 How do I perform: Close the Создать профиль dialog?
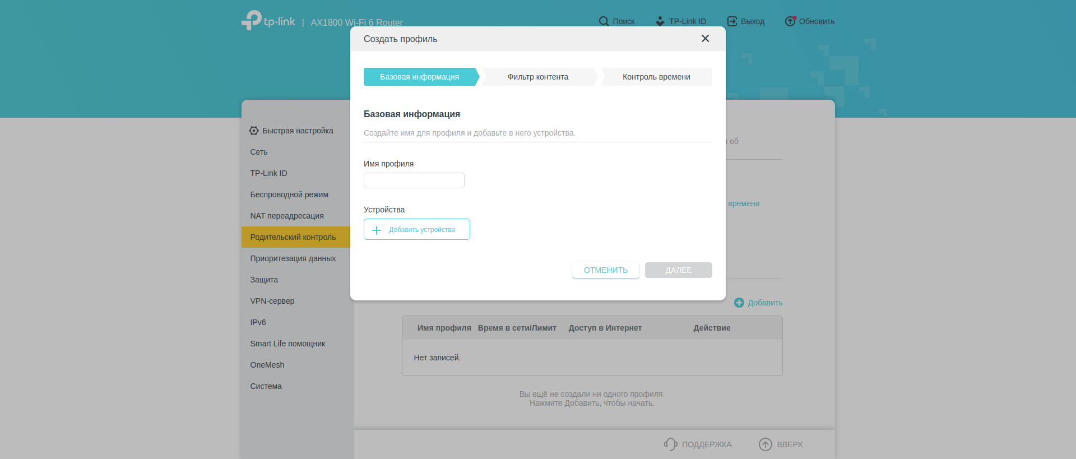click(705, 39)
